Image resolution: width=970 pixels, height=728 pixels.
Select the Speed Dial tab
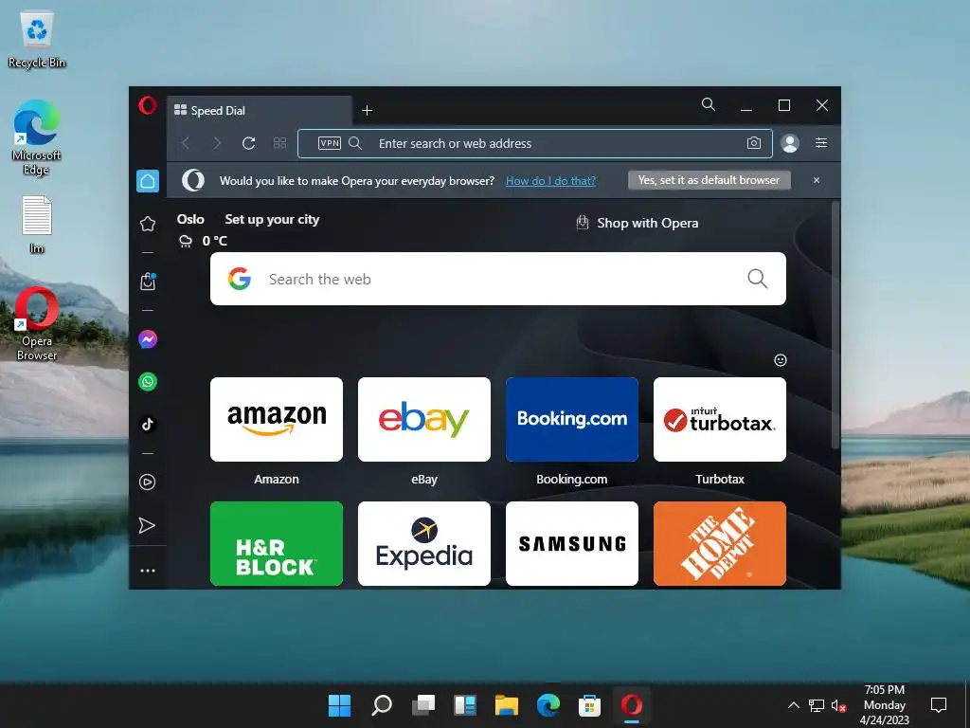coord(260,110)
